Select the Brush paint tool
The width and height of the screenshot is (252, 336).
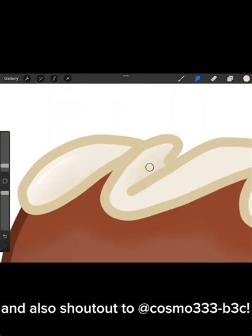point(181,79)
